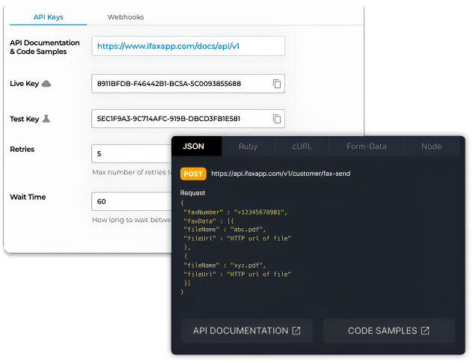Image resolution: width=473 pixels, height=362 pixels.
Task: Click the yellow POST method badge
Action: (x=193, y=174)
